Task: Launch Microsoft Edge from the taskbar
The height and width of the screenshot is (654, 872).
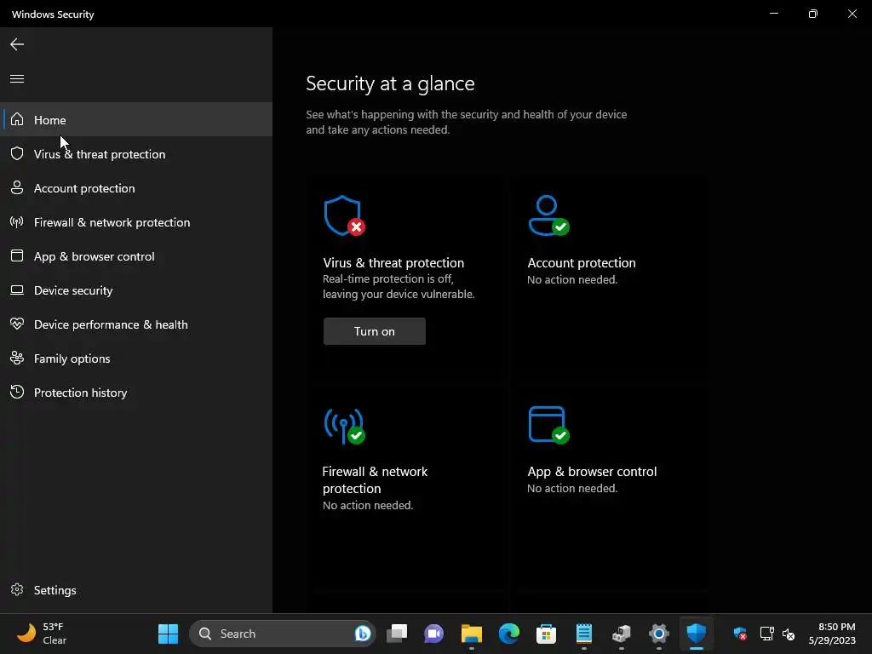Action: click(x=509, y=634)
